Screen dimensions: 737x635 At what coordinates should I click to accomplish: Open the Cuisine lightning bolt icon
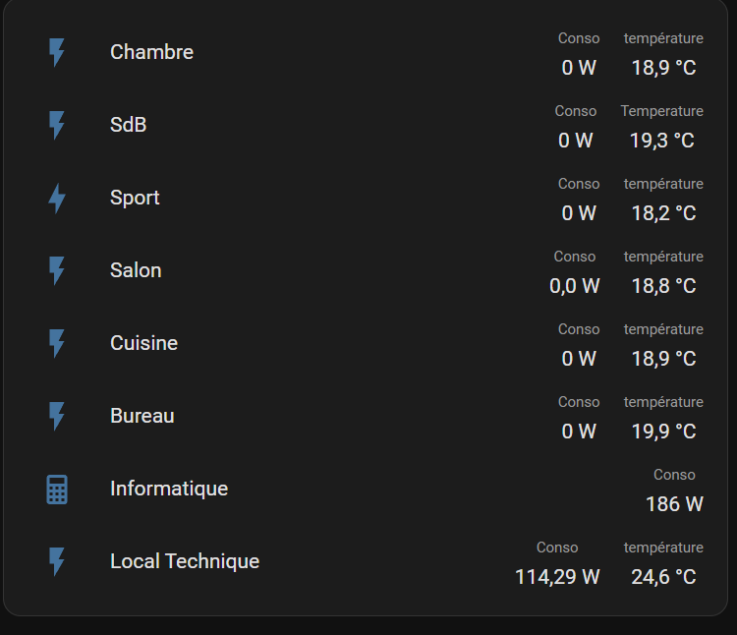[57, 343]
